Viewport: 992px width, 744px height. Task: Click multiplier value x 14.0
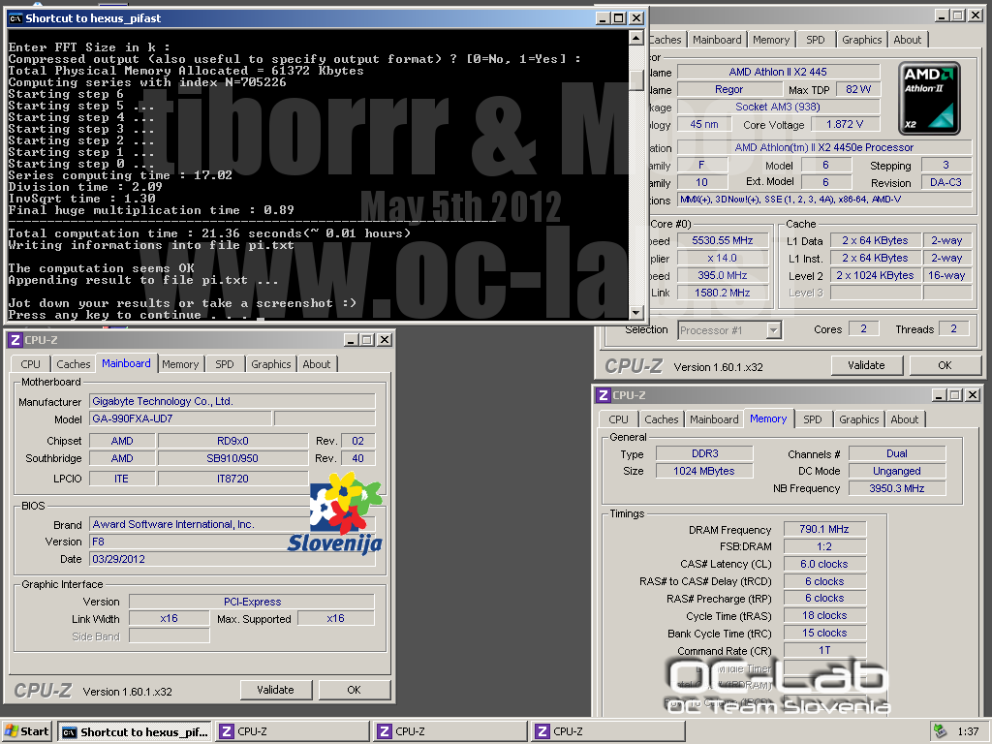click(x=723, y=258)
